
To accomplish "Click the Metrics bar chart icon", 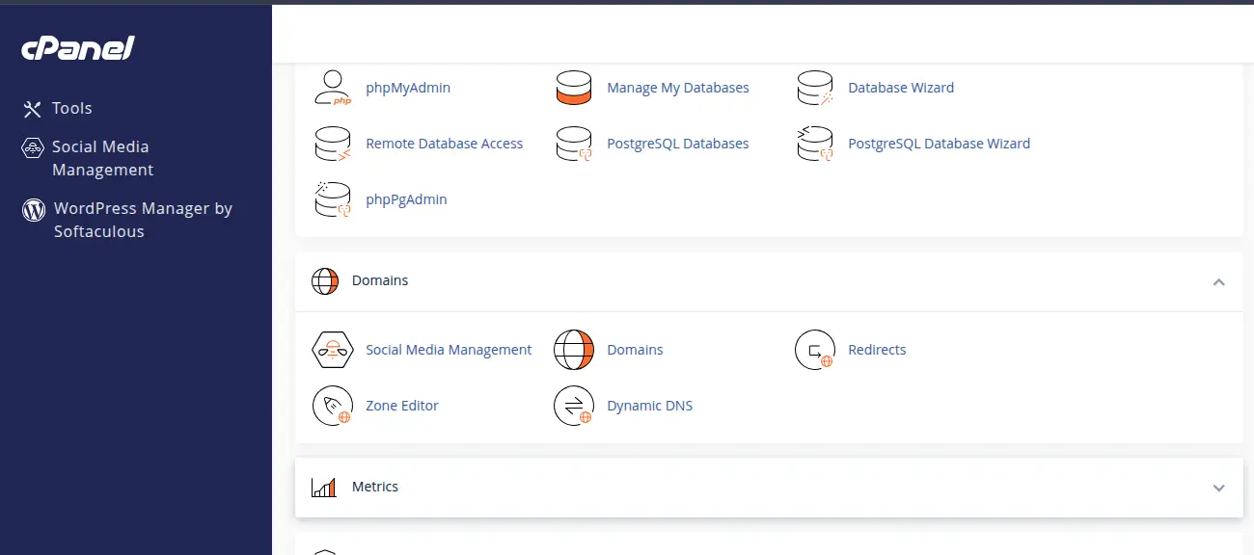I will [324, 488].
